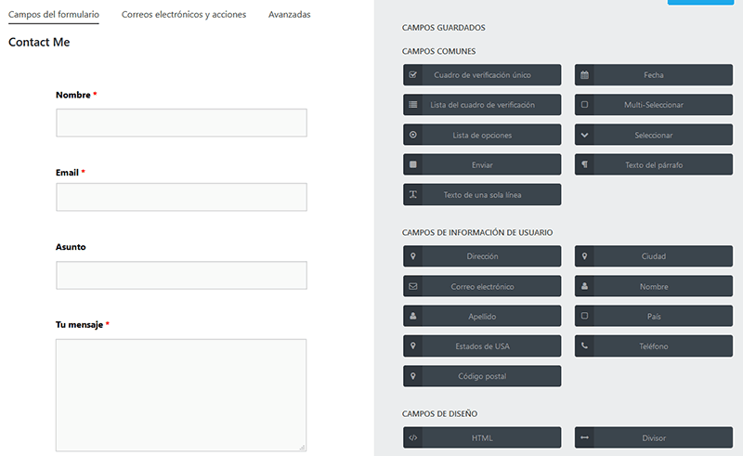
Task: Click the map pin icon on Ciudad
Action: pos(584,256)
